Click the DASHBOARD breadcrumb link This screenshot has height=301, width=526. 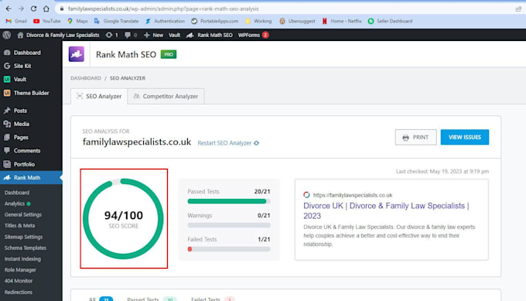coord(86,78)
